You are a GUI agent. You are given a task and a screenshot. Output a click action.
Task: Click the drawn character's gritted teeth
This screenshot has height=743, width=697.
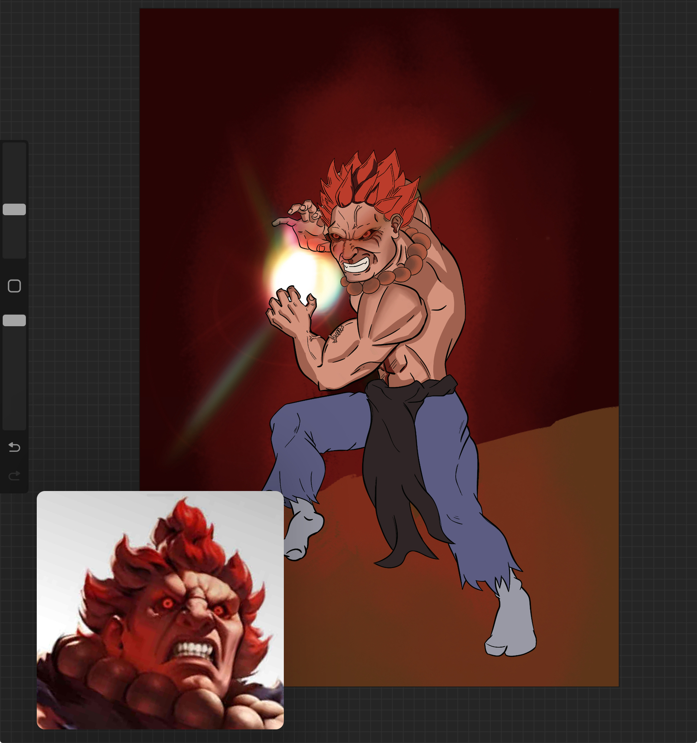coord(356,266)
